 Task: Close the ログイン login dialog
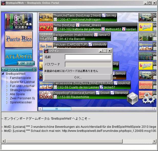coord(110,51)
